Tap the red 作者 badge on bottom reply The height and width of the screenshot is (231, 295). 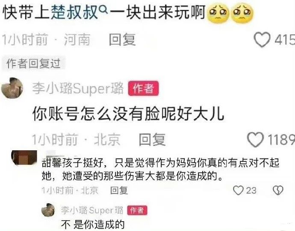click(x=137, y=210)
